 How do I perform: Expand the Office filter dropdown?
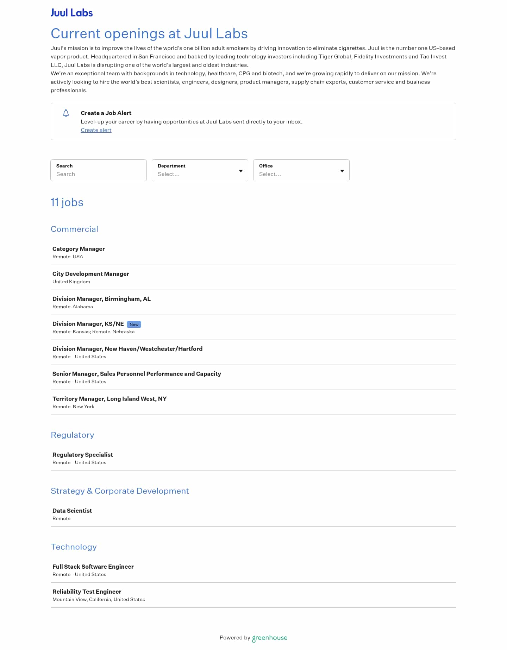[x=301, y=171]
